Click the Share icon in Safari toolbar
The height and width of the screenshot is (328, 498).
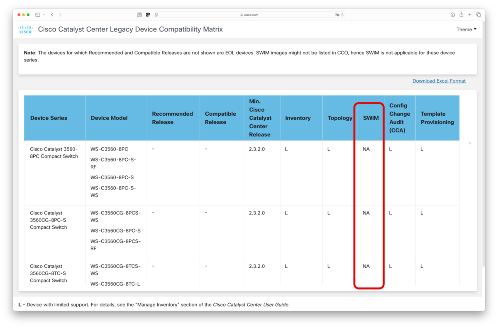point(461,15)
